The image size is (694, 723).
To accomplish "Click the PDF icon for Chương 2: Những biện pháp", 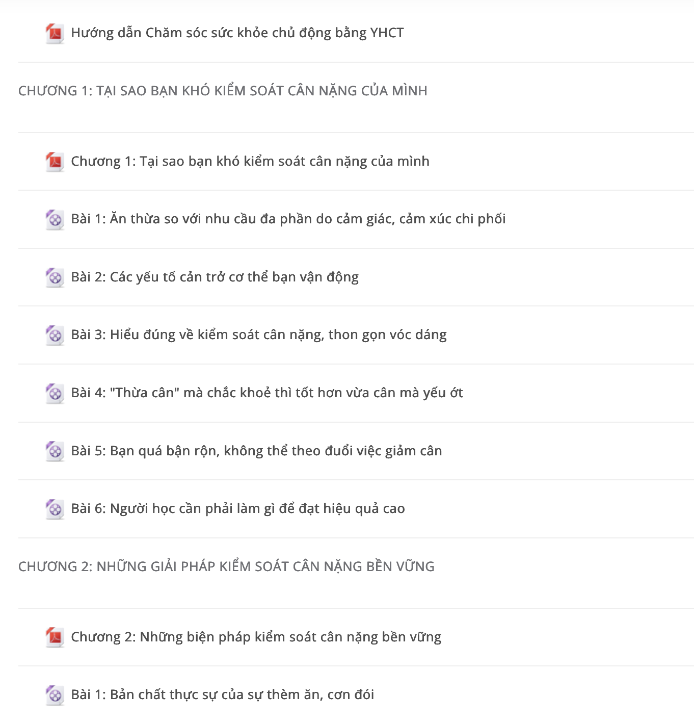I will click(55, 637).
